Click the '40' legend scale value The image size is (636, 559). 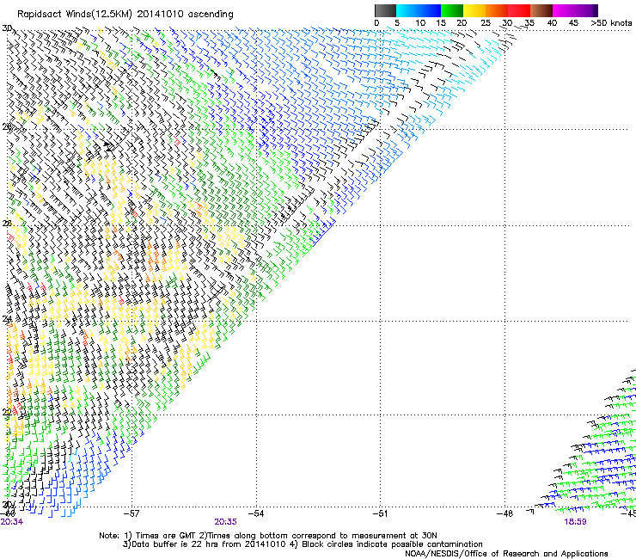point(552,22)
